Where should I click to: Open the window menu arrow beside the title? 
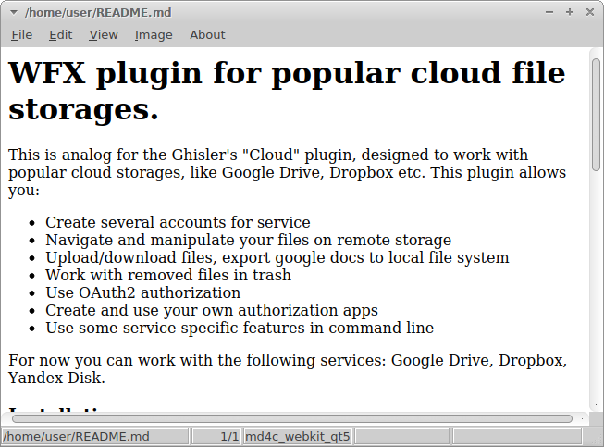(14, 12)
